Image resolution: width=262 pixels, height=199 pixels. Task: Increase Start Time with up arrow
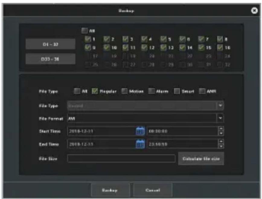click(x=221, y=129)
